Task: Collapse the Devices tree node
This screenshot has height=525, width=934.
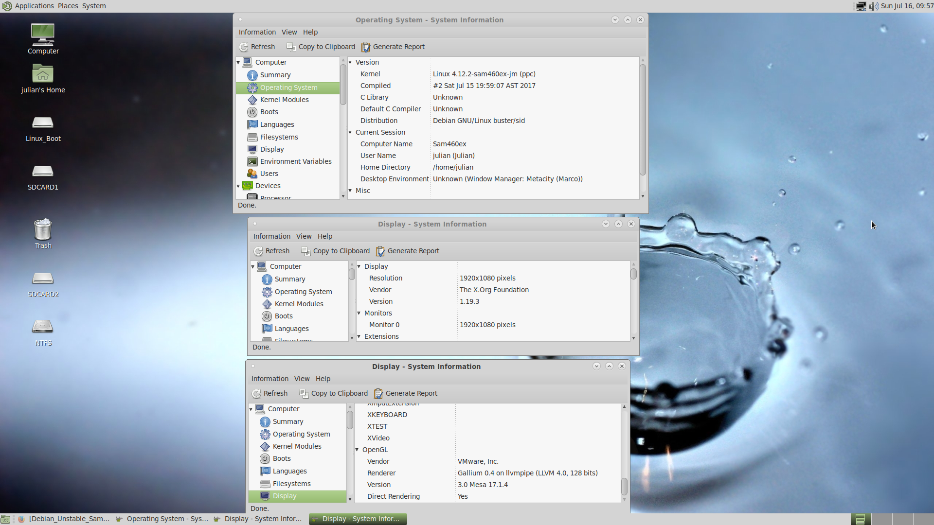Action: point(238,186)
